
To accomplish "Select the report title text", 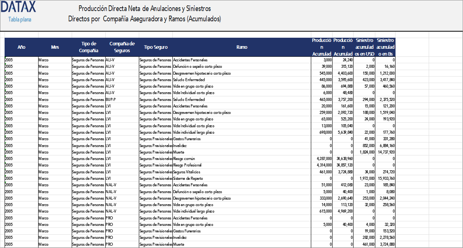I will click(x=145, y=13).
